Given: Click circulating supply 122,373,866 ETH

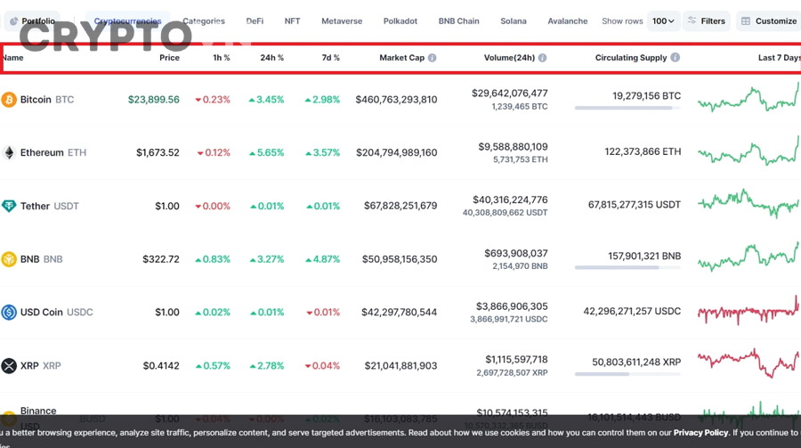Looking at the screenshot, I should [x=643, y=151].
